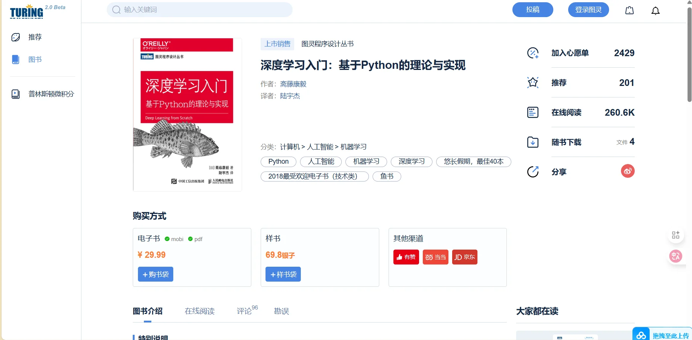This screenshot has width=692, height=340.
Task: Open the floating translate widget
Action: [x=676, y=256]
